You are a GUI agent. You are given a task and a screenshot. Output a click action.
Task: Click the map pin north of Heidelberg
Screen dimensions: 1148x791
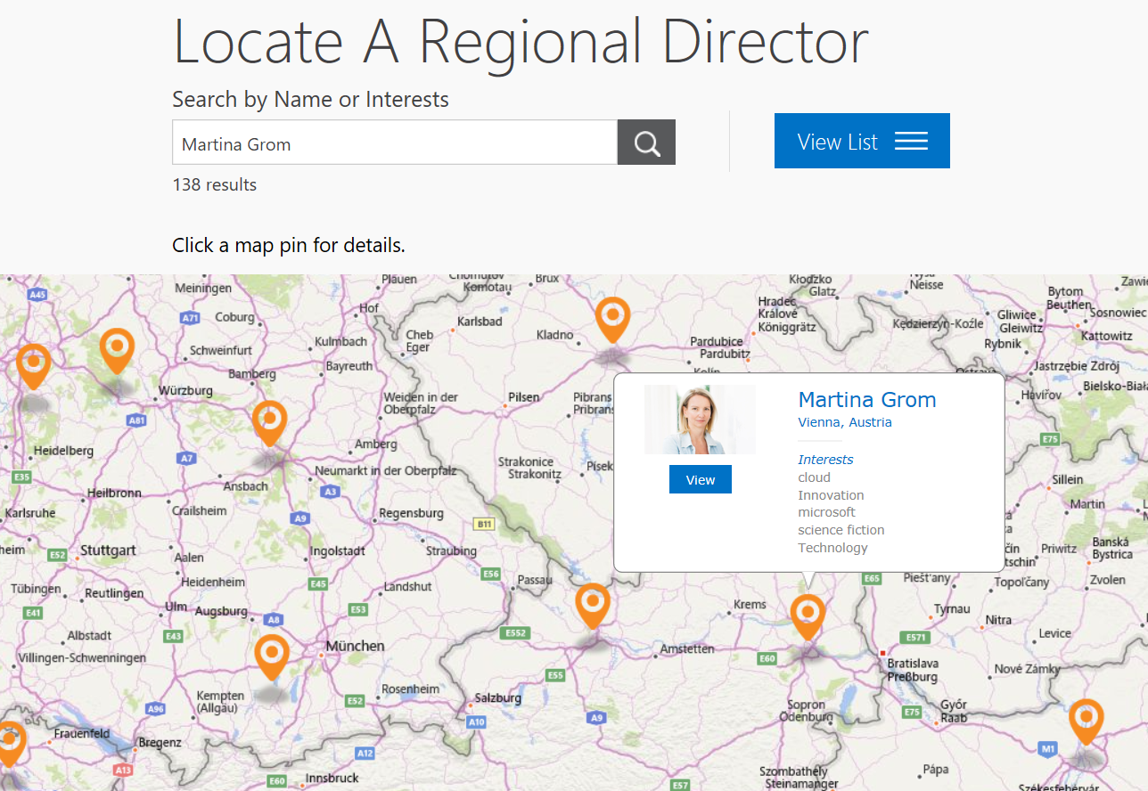[x=34, y=365]
